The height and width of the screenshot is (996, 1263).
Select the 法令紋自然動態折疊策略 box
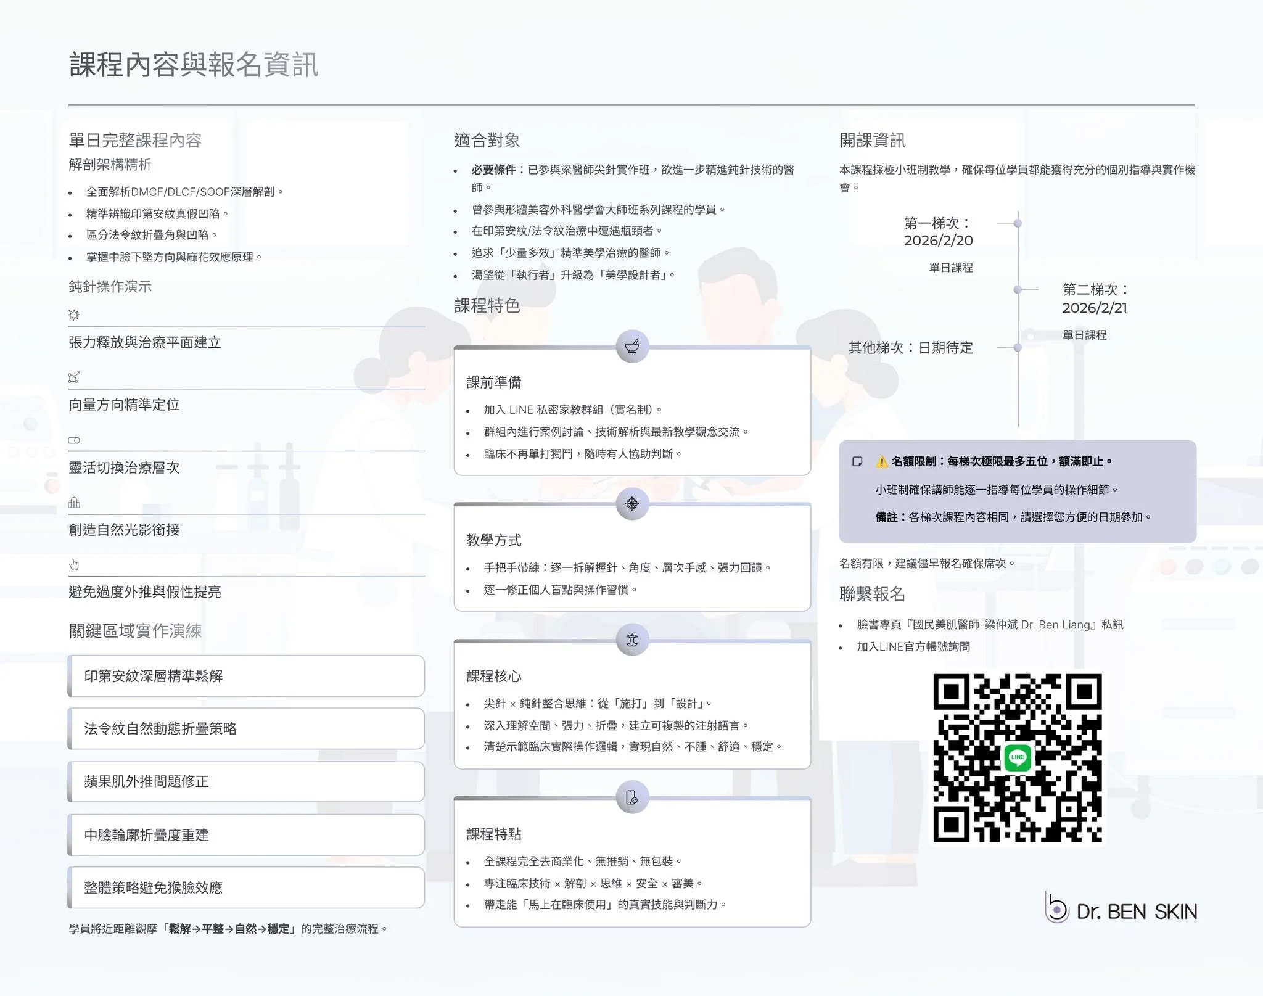click(246, 729)
